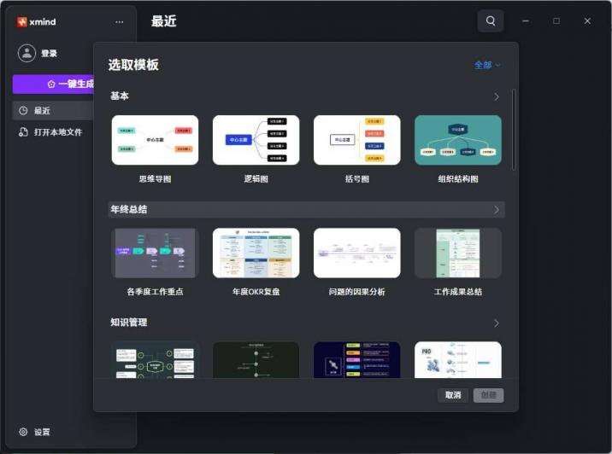
Task: Select the 年度OKR复盘 template thumbnail
Action: tap(256, 253)
